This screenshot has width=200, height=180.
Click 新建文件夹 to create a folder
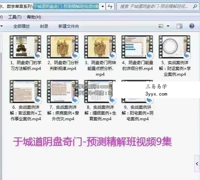[x=69, y=26]
